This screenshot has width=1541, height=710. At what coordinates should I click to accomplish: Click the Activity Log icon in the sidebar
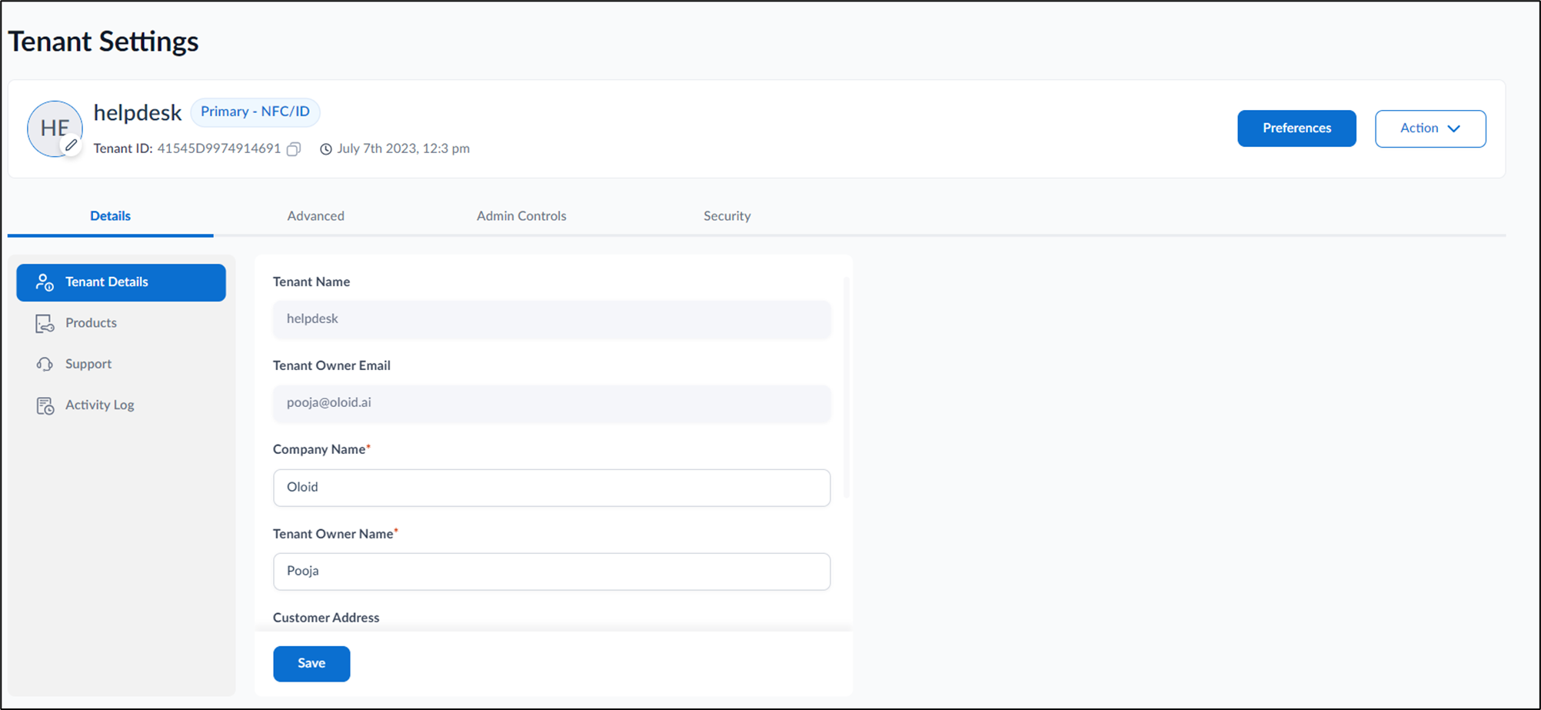click(45, 405)
